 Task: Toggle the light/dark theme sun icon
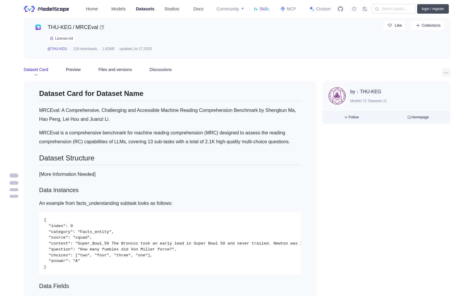354,9
